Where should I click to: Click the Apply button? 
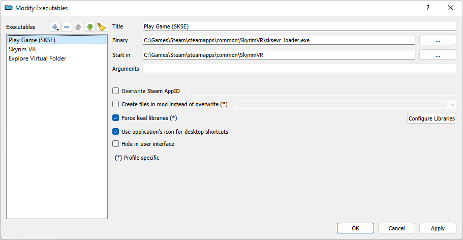point(438,228)
